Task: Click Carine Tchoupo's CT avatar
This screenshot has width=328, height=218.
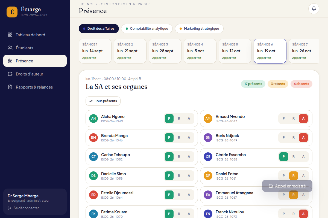Action: click(93, 157)
